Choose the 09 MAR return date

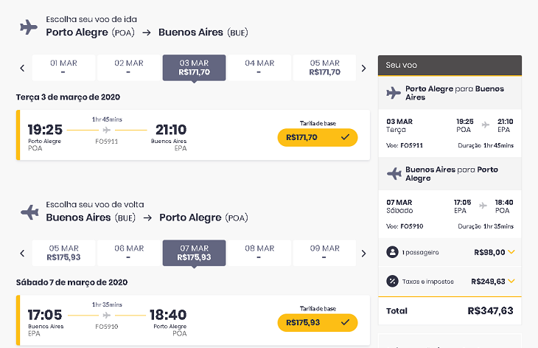324,253
